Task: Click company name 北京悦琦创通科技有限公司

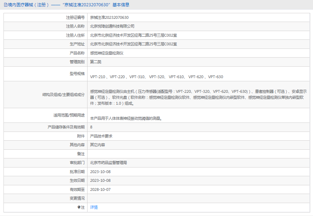Action: pyautogui.click(x=112, y=26)
